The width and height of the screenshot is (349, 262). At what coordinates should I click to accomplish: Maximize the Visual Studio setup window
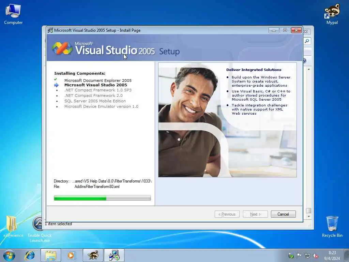pos(285,30)
